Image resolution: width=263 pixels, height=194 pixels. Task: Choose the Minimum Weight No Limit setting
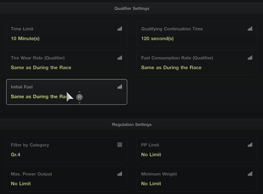(x=197, y=179)
